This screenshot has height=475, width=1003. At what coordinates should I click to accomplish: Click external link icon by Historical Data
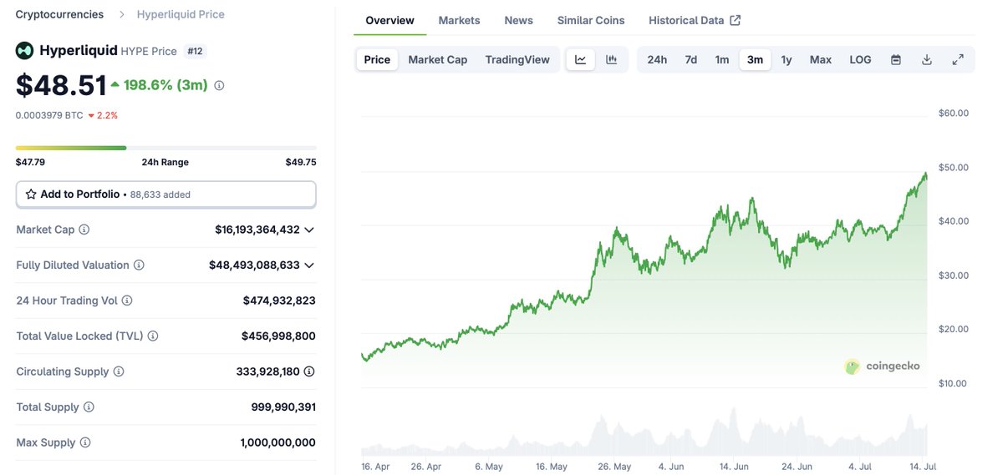click(x=736, y=20)
